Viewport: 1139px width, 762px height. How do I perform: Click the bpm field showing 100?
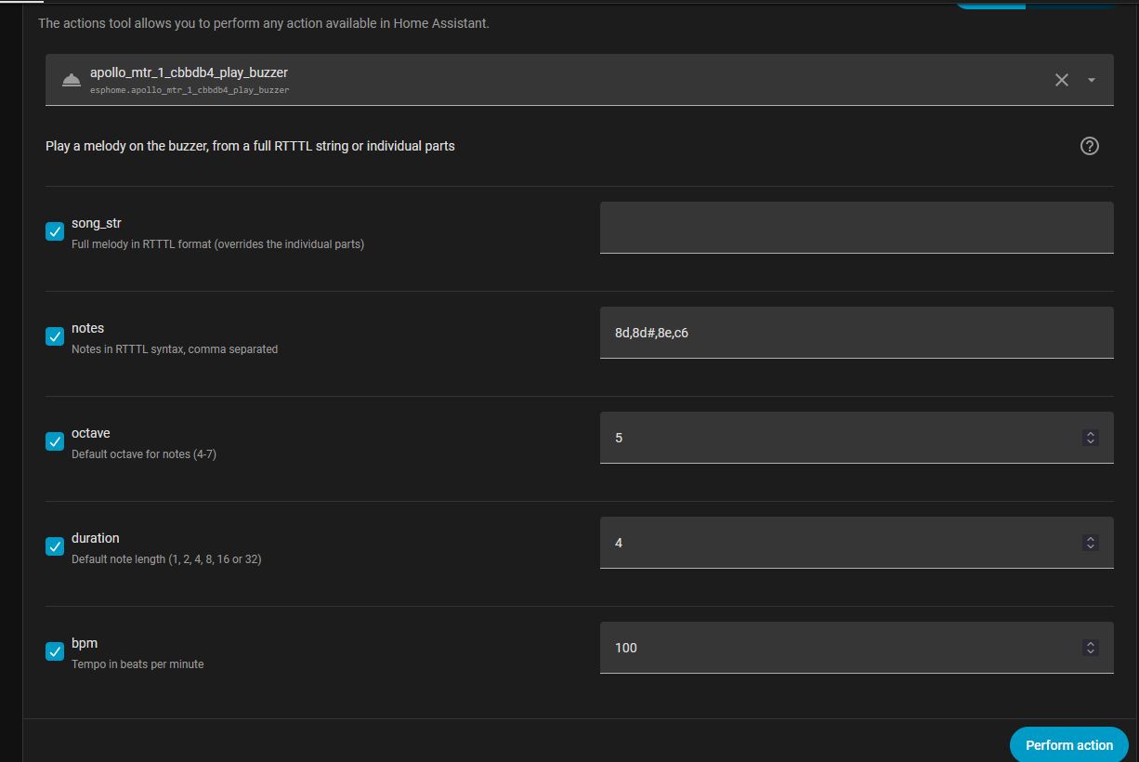point(857,648)
